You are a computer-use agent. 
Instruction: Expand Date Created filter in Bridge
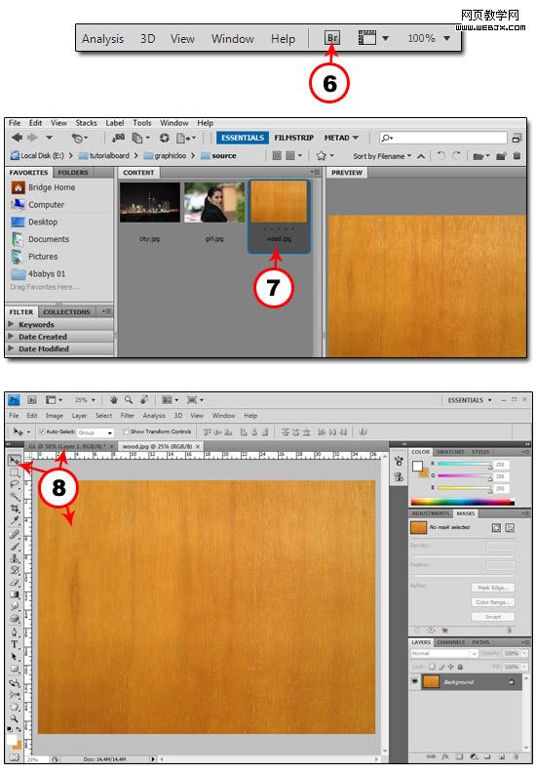pyautogui.click(x=11, y=336)
